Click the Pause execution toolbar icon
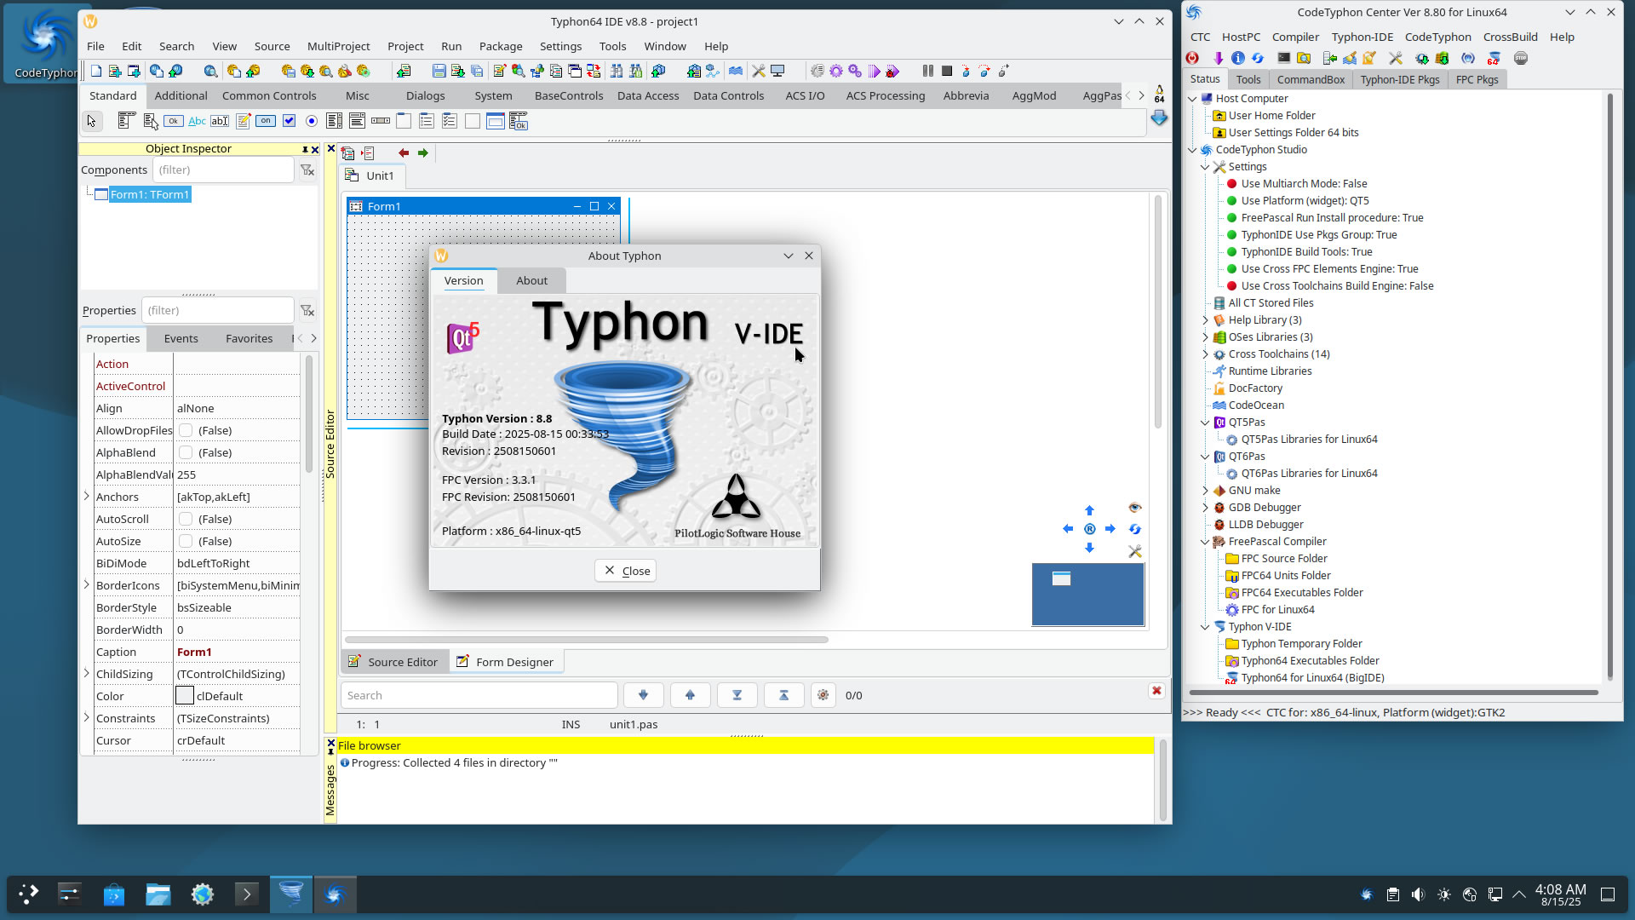This screenshot has height=920, width=1635. pyautogui.click(x=928, y=72)
